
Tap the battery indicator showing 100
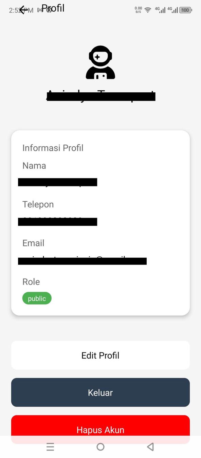(185, 10)
